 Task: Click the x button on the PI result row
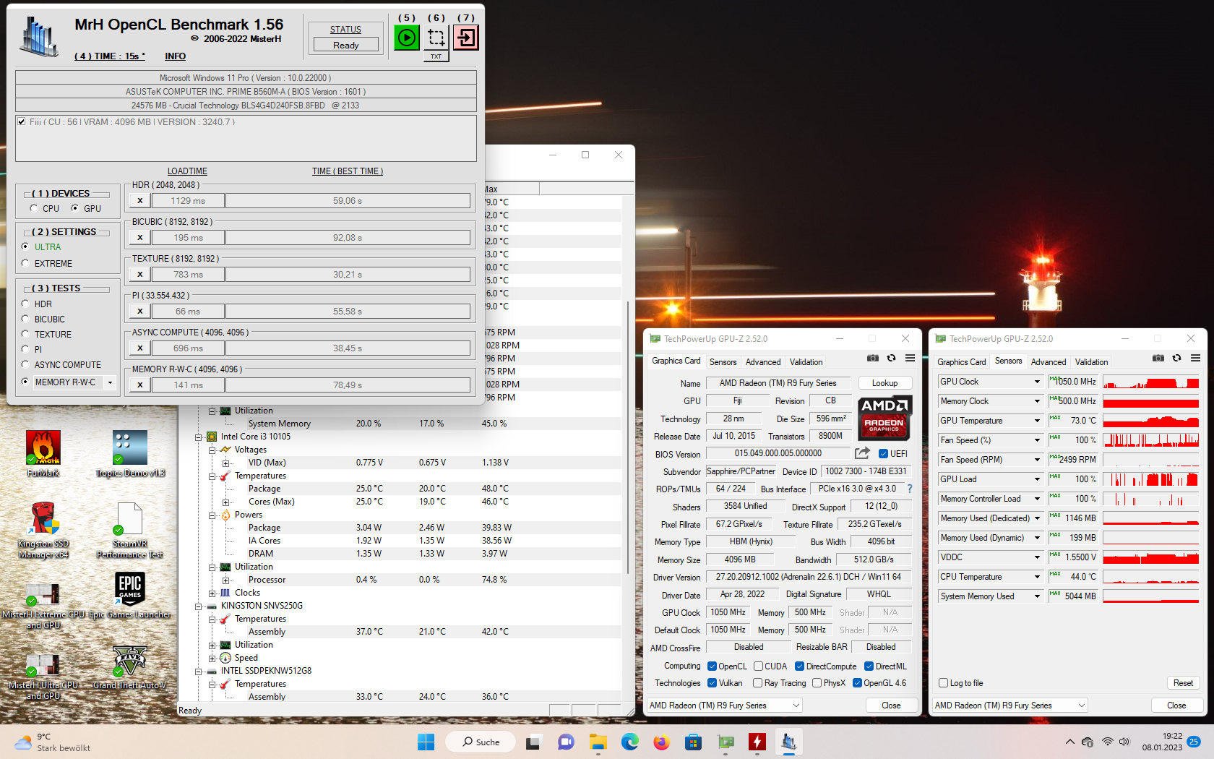click(x=140, y=312)
